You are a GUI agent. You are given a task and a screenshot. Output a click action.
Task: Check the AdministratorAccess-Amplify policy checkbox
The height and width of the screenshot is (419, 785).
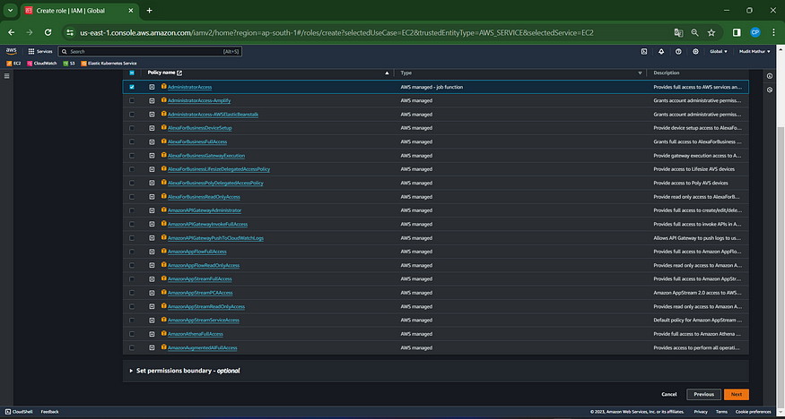(x=132, y=100)
